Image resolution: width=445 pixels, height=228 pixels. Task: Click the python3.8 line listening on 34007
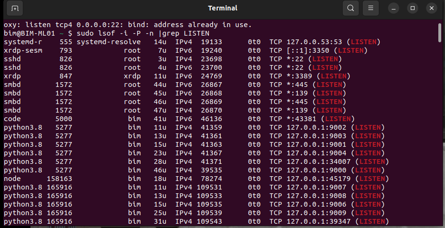pyautogui.click(x=197, y=161)
